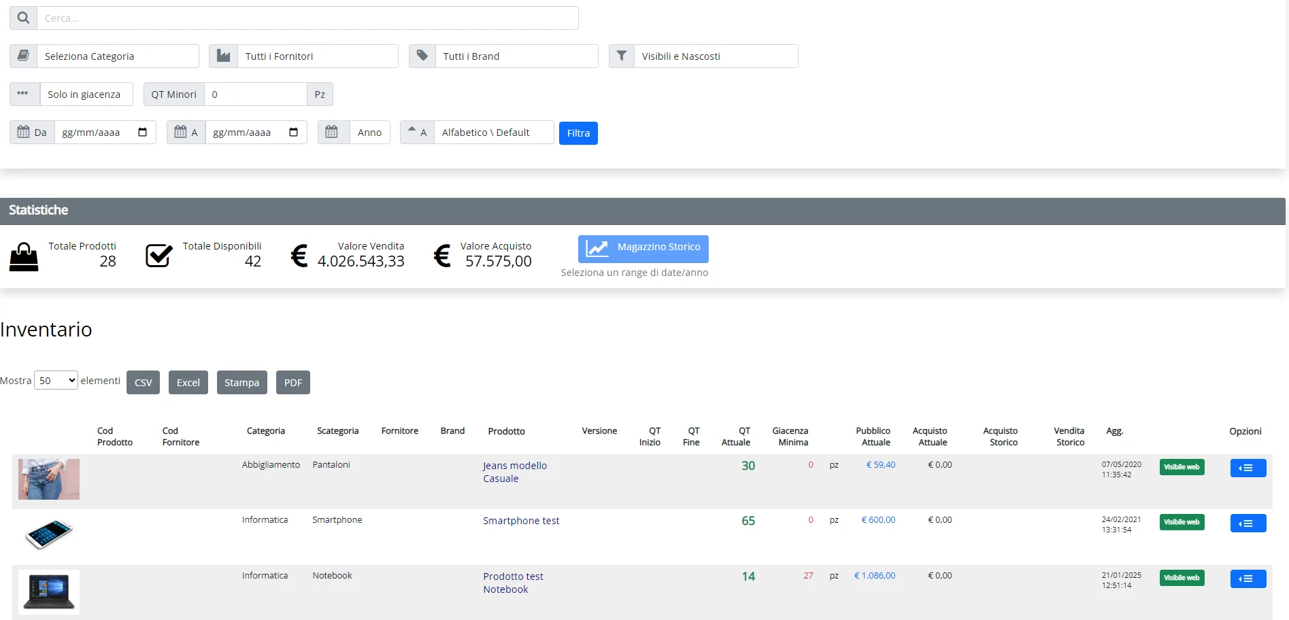Image resolution: width=1289 pixels, height=620 pixels.
Task: Open the Seleziona Categoria dropdown
Action: coord(118,56)
